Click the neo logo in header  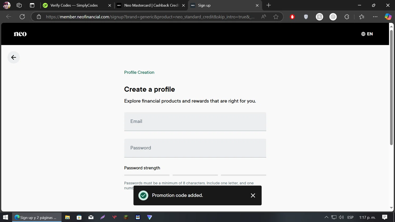[20, 34]
